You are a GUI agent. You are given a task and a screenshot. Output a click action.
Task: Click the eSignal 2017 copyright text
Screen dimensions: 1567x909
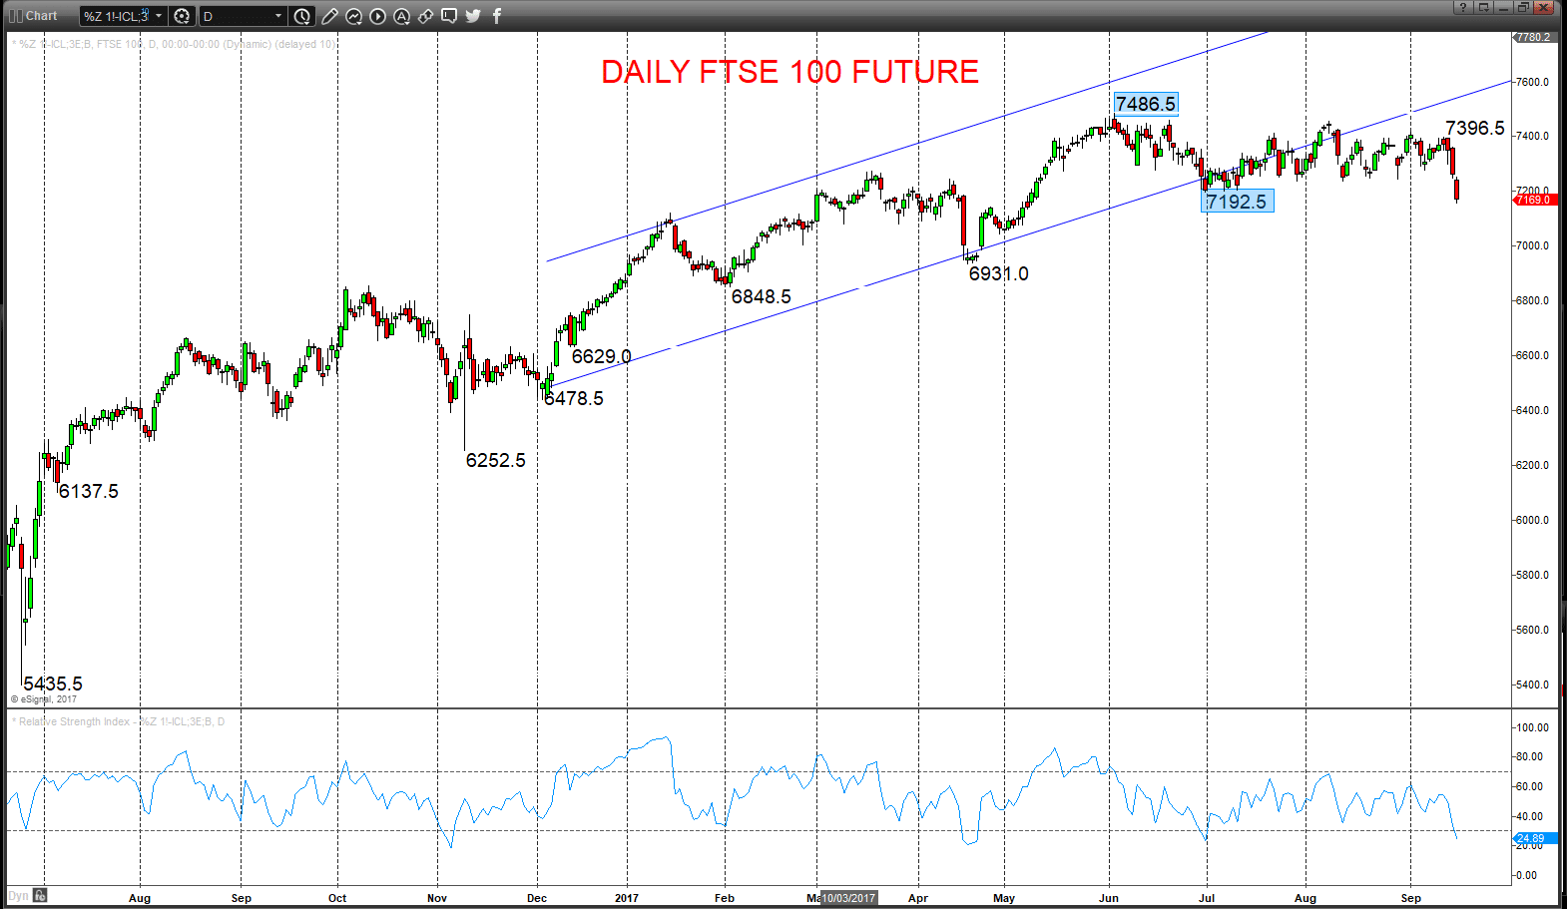44,699
